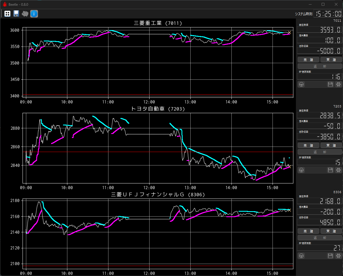Click the total profit -5000.0 value
343x276 pixels.
pos(320,51)
